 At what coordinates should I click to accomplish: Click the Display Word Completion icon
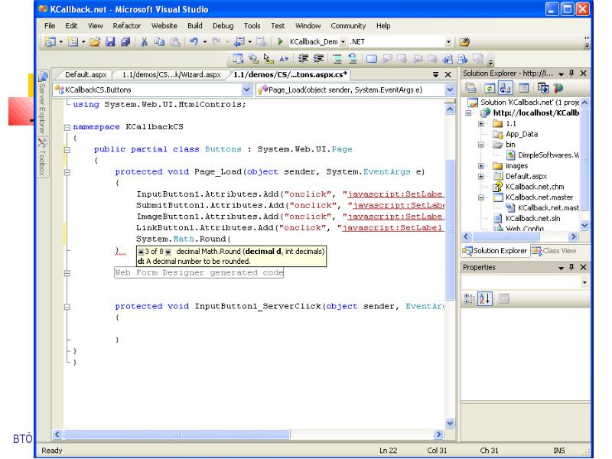(284, 59)
